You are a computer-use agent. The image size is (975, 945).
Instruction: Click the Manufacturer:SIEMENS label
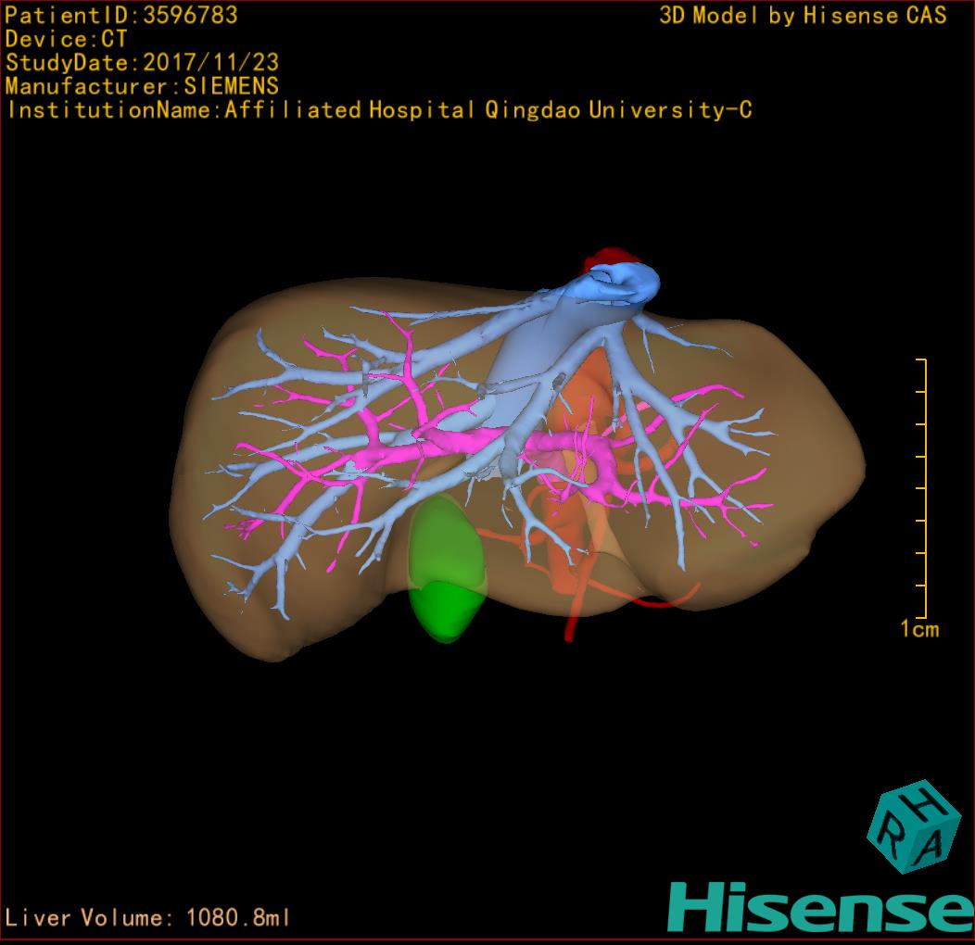(x=142, y=86)
